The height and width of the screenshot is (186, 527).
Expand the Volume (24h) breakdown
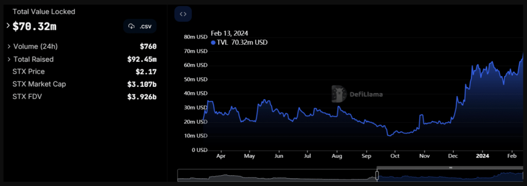coord(9,47)
